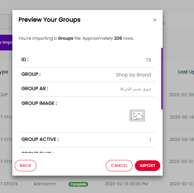Click the 'GROUP ACTIVE :' label
The width and height of the screenshot is (194, 193).
pyautogui.click(x=40, y=139)
